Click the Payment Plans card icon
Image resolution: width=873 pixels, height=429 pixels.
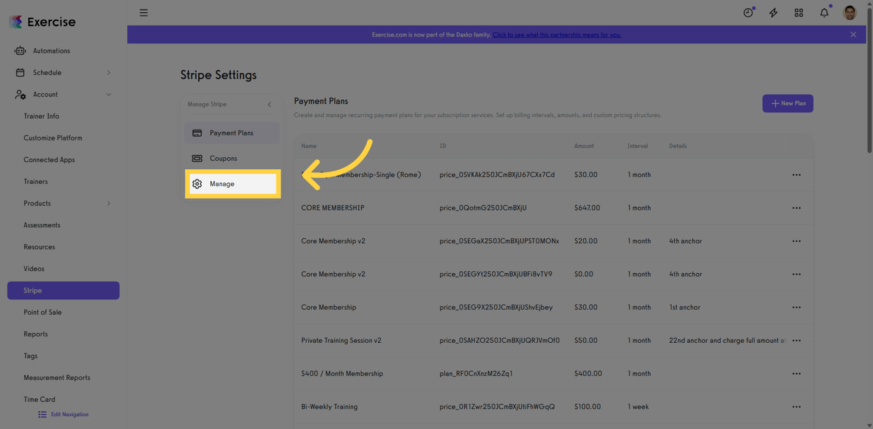pos(197,133)
